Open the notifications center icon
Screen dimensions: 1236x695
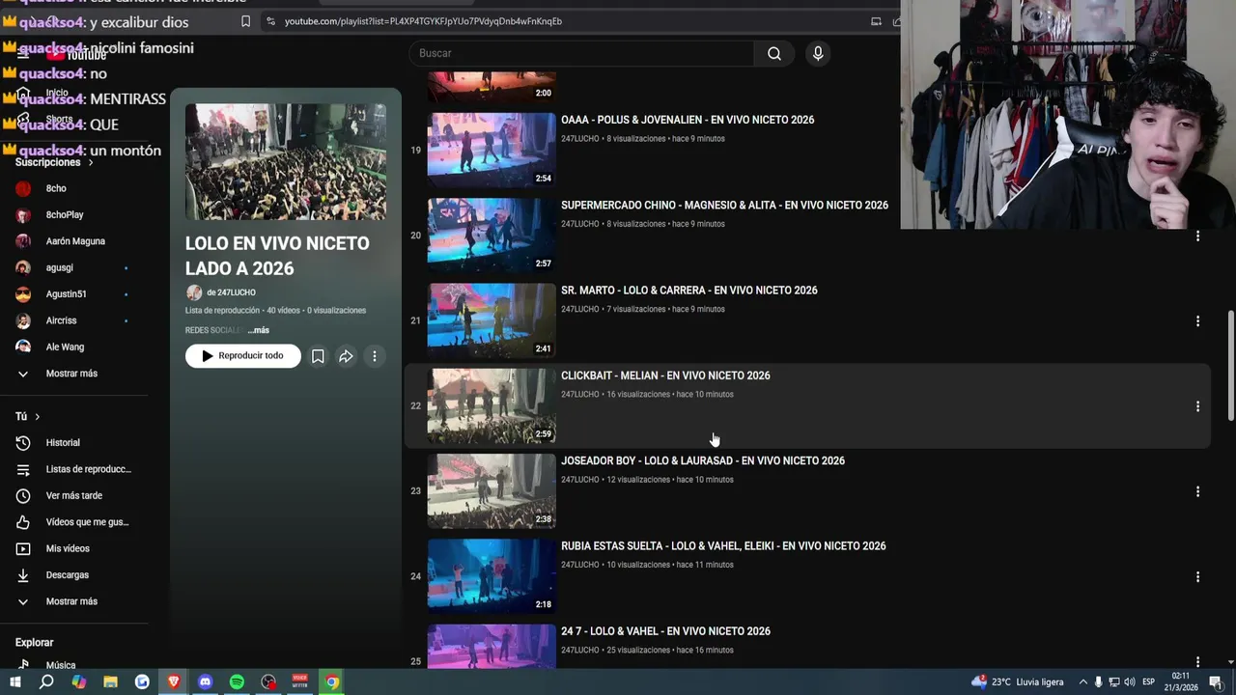coord(1216,682)
